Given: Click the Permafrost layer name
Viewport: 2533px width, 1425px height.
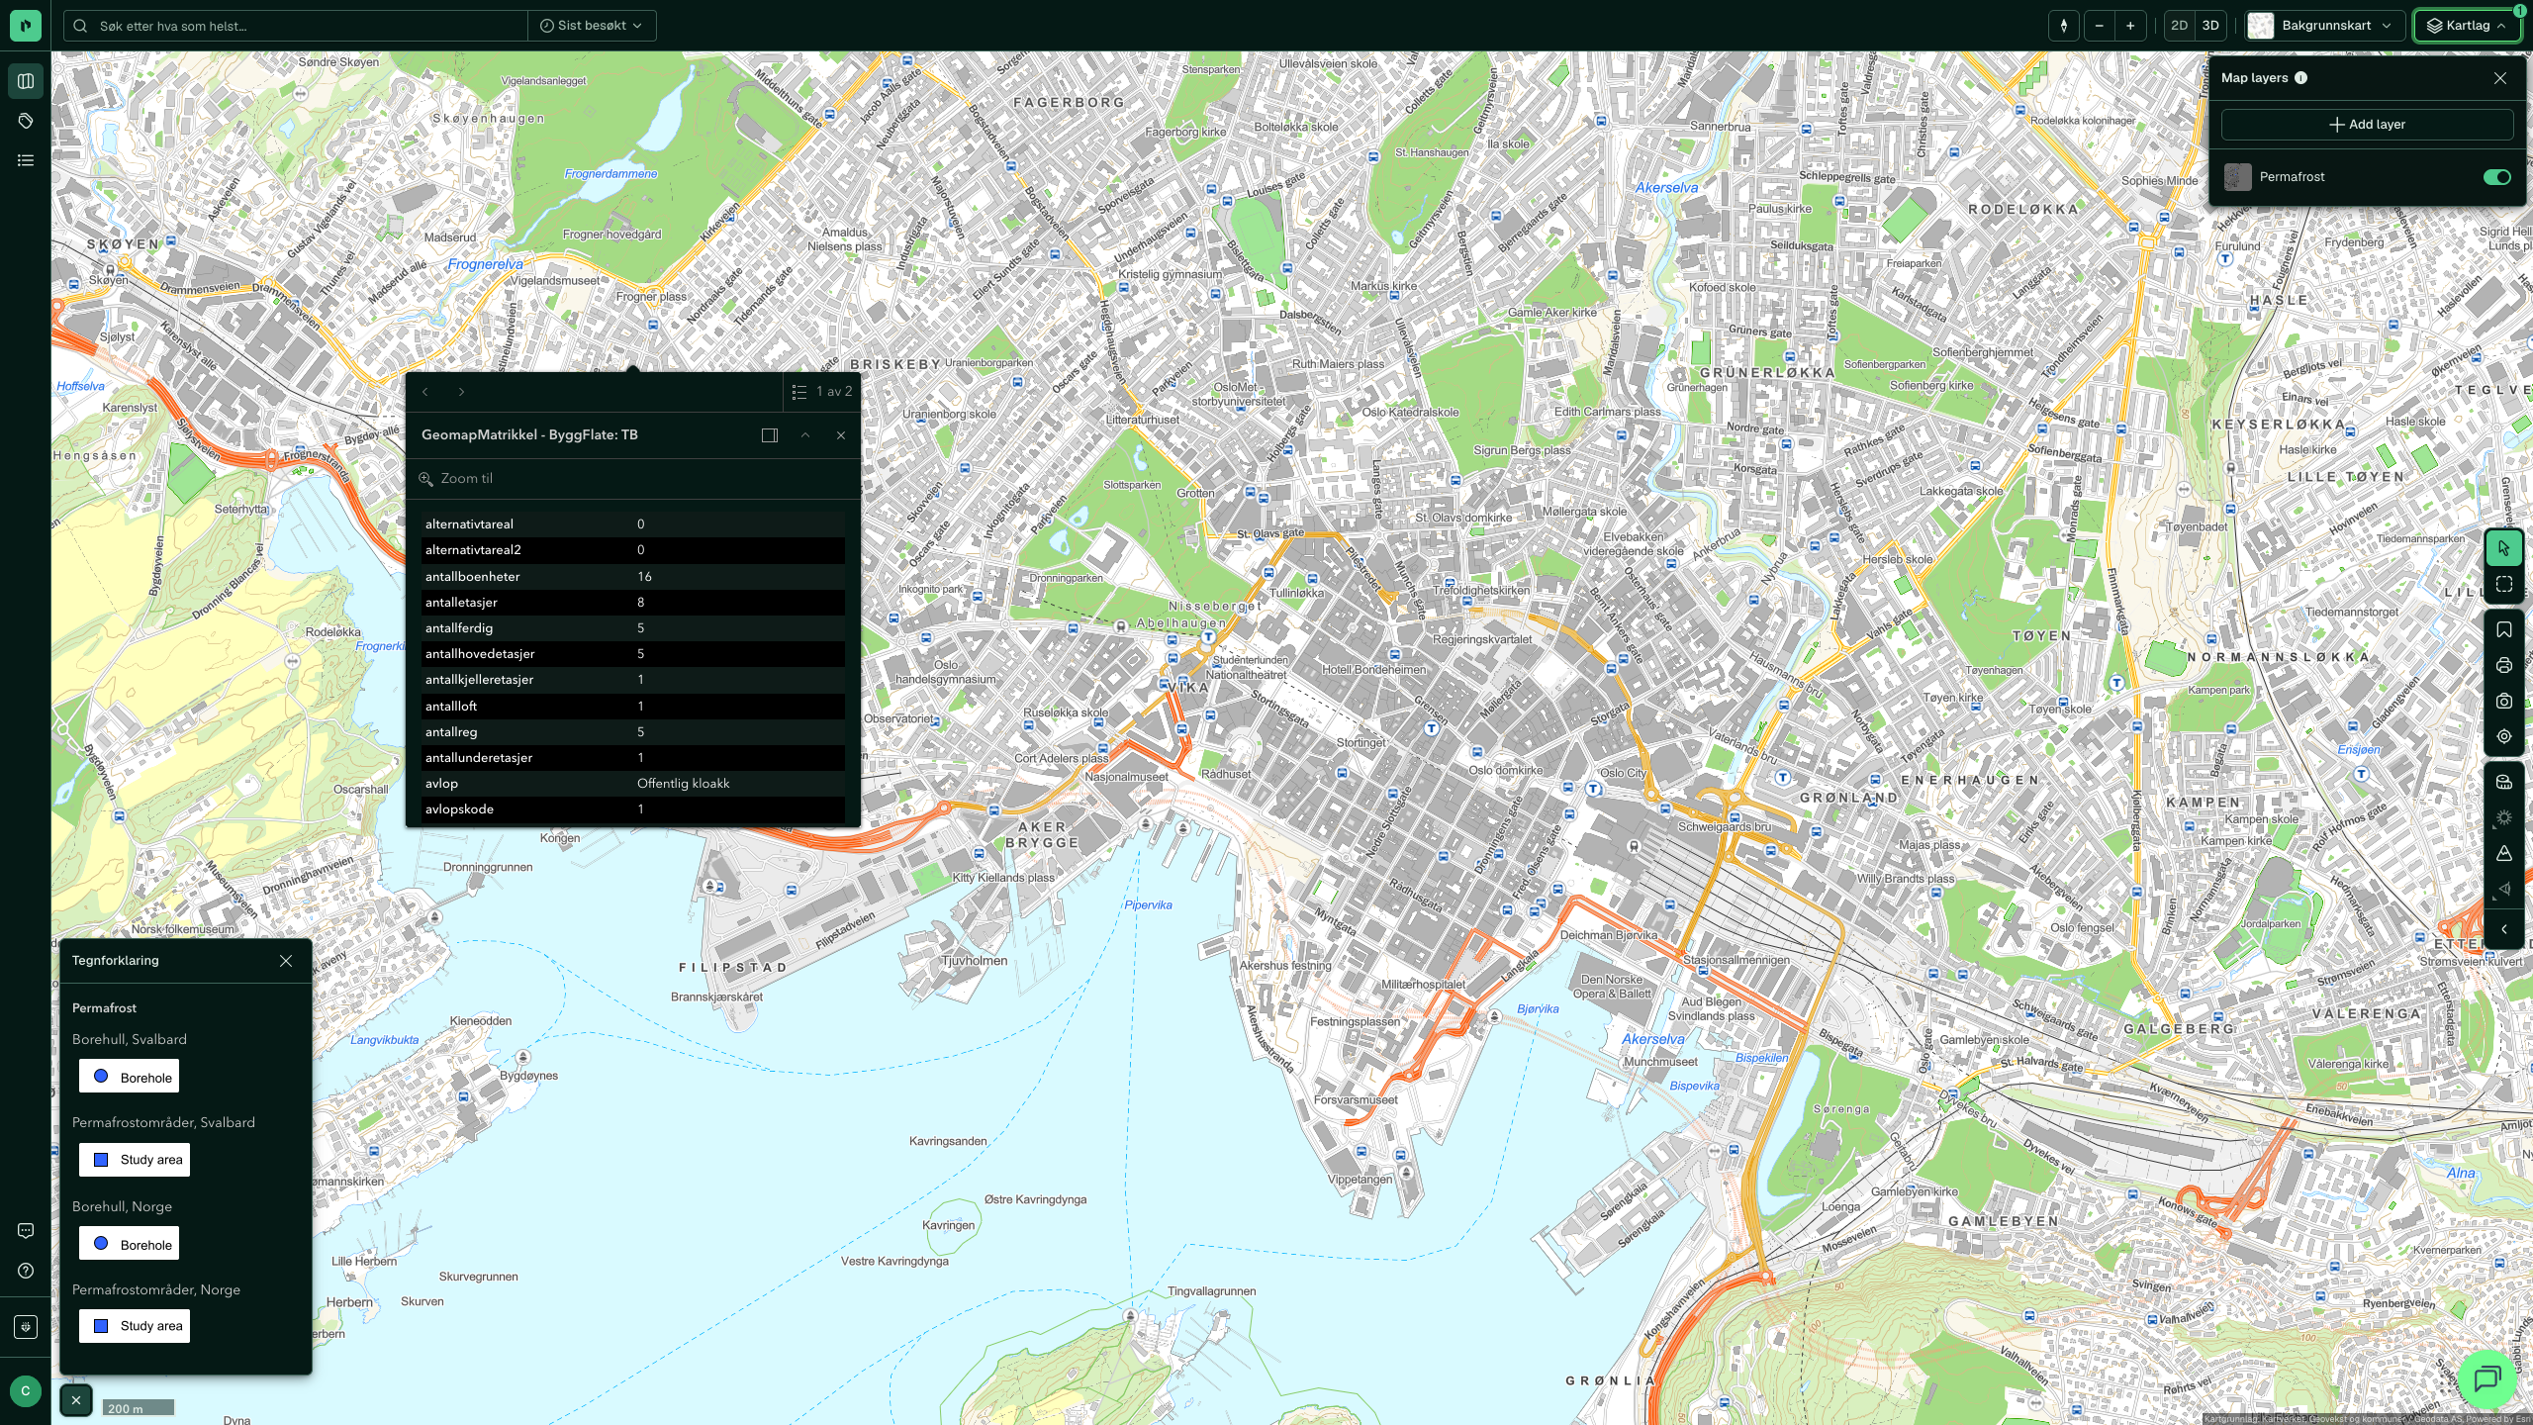Looking at the screenshot, I should pyautogui.click(x=2292, y=177).
